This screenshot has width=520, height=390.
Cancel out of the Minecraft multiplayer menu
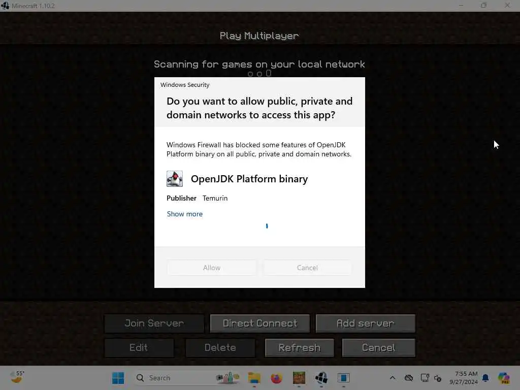[x=379, y=347]
